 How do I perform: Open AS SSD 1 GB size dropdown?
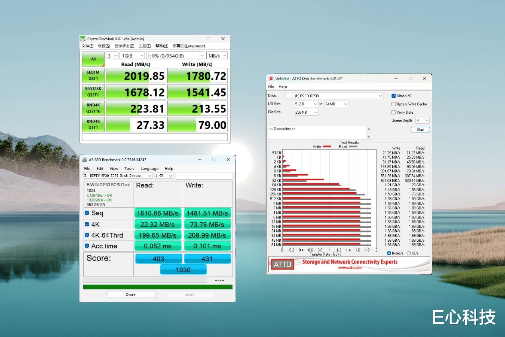point(164,175)
